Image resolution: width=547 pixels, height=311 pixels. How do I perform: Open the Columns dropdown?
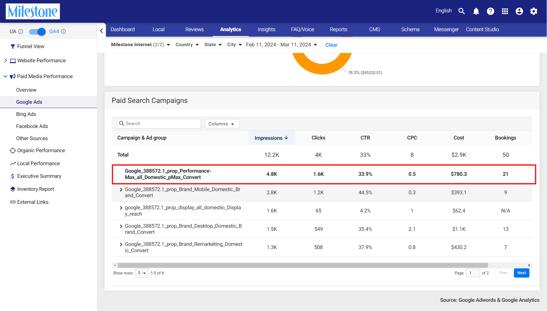[x=222, y=124]
